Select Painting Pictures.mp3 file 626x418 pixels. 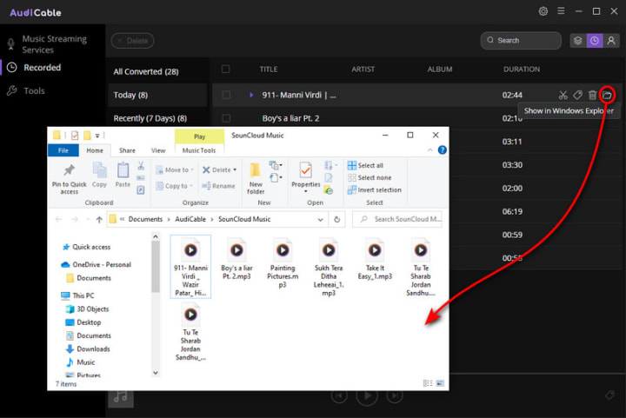point(283,262)
